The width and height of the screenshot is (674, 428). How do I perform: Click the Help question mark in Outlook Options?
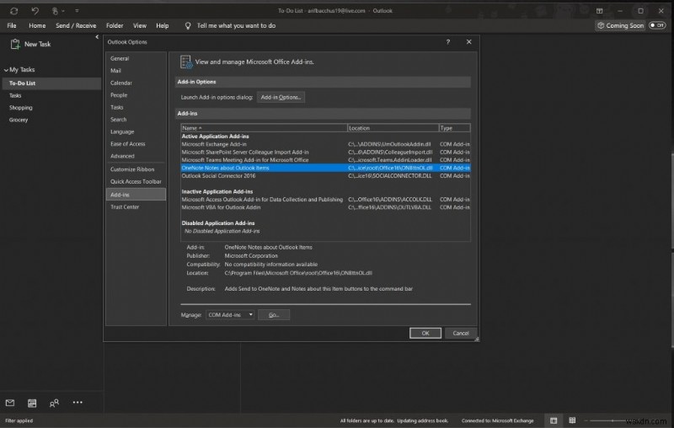tap(447, 41)
